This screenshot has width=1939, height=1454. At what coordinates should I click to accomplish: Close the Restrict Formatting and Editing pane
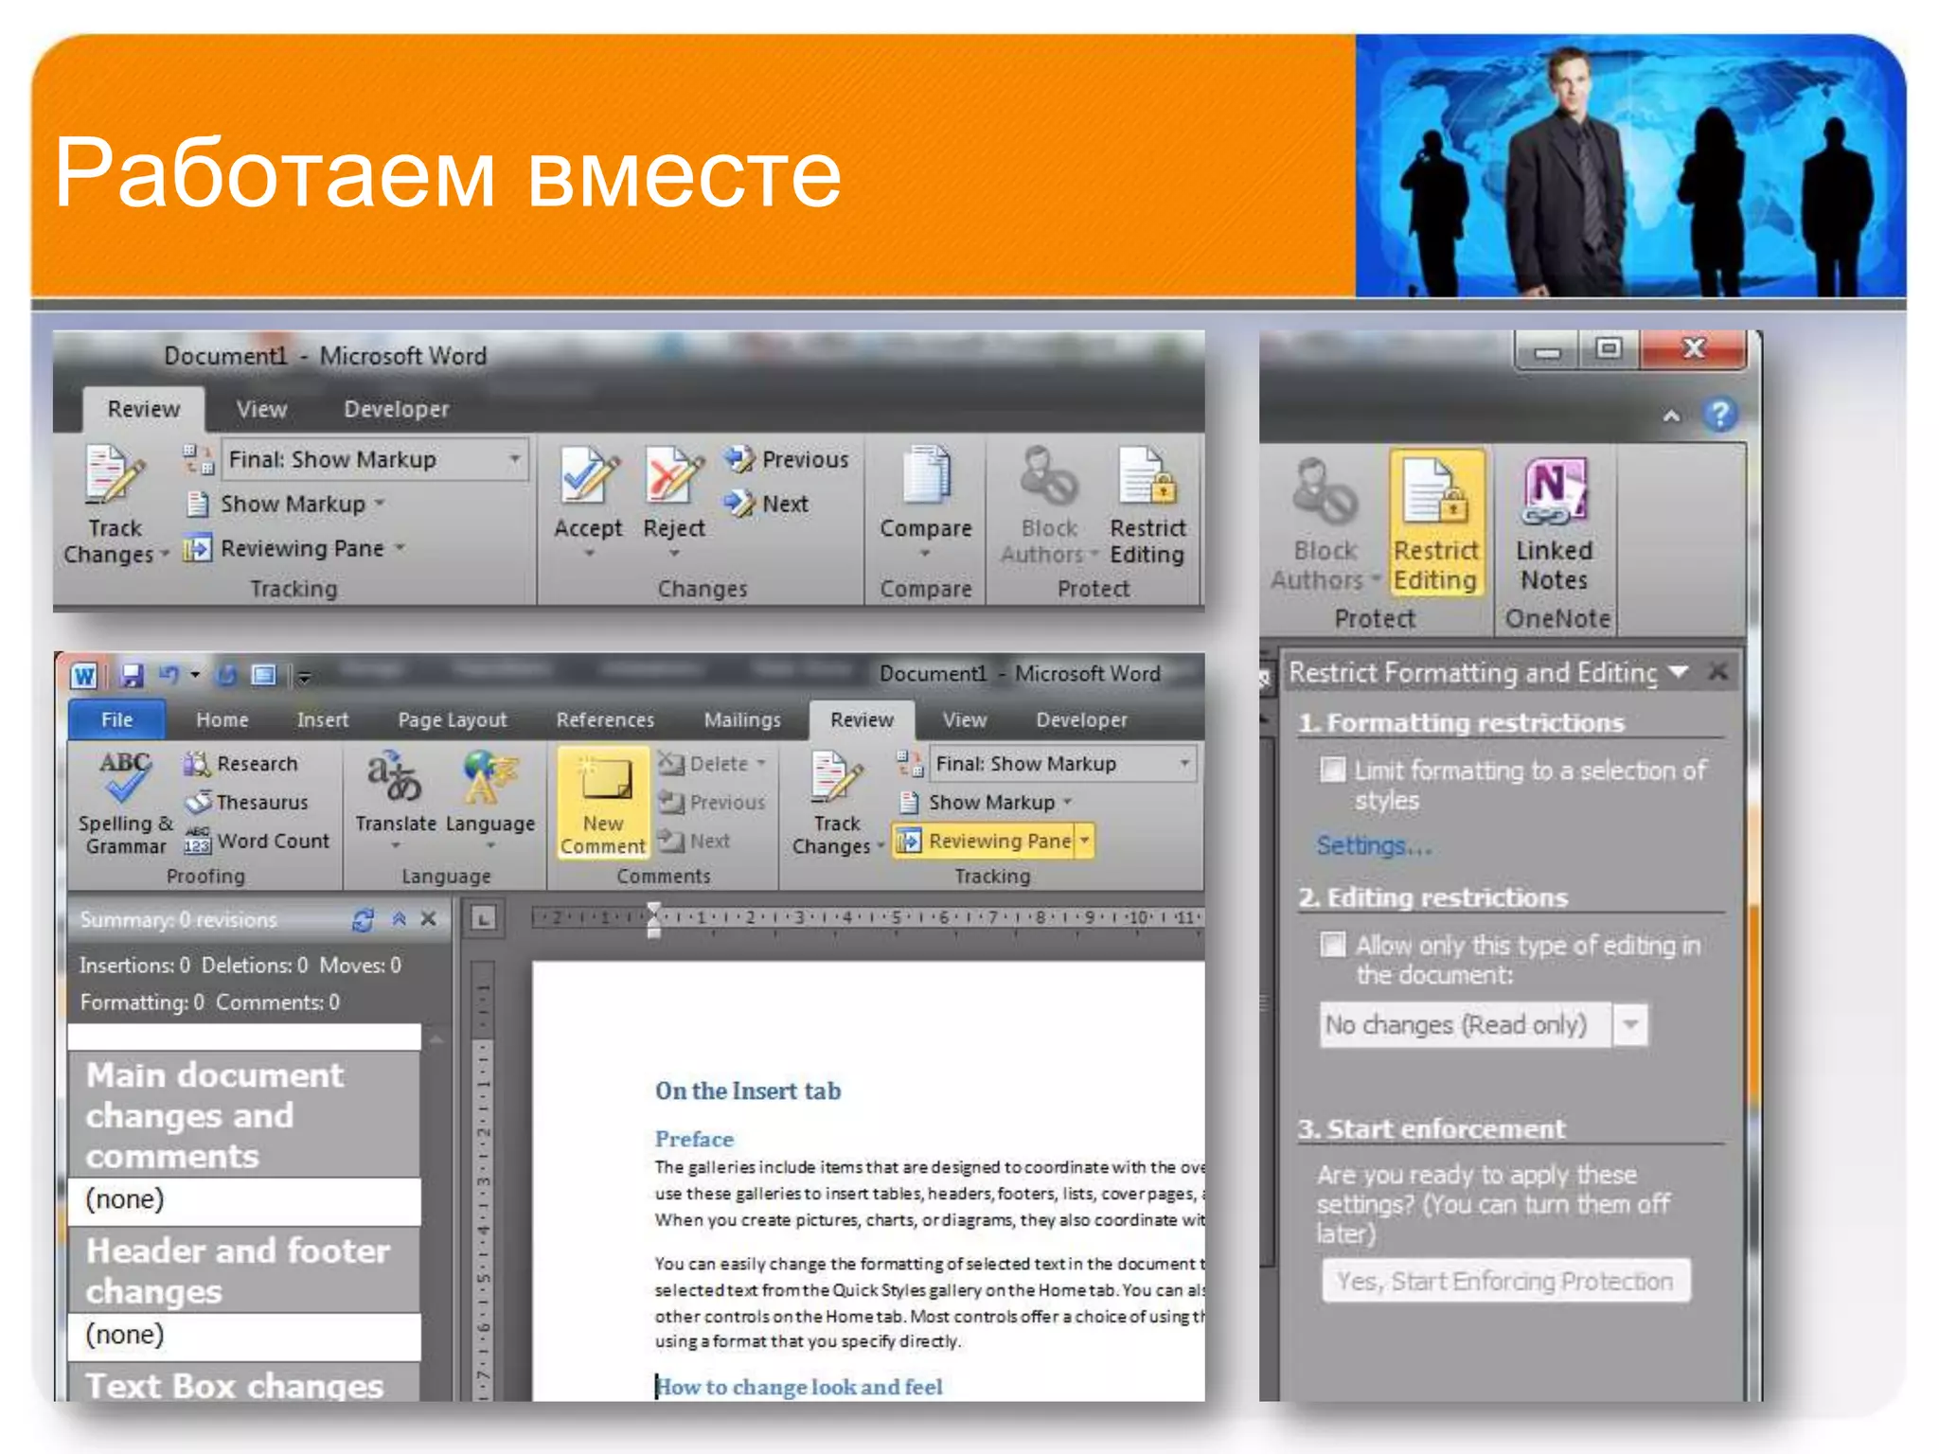tap(1717, 672)
